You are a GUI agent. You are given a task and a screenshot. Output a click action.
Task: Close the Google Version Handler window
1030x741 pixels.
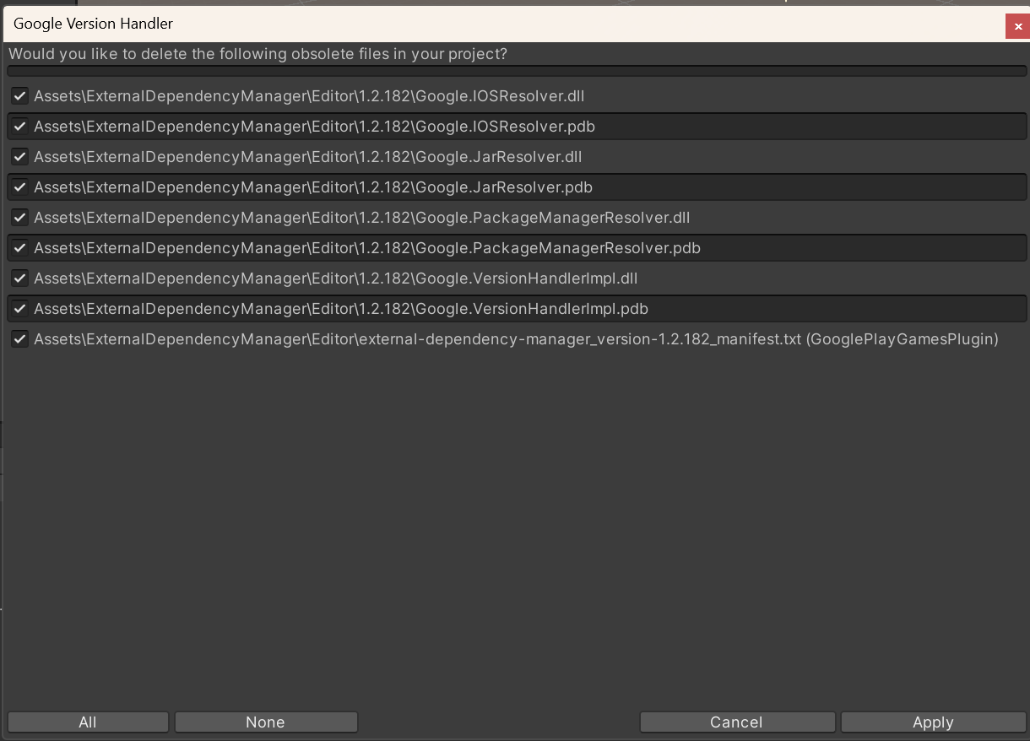click(x=1018, y=26)
